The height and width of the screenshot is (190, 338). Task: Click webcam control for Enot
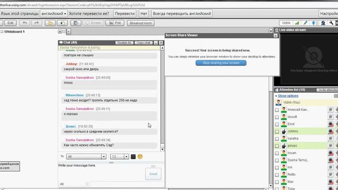coord(330,124)
